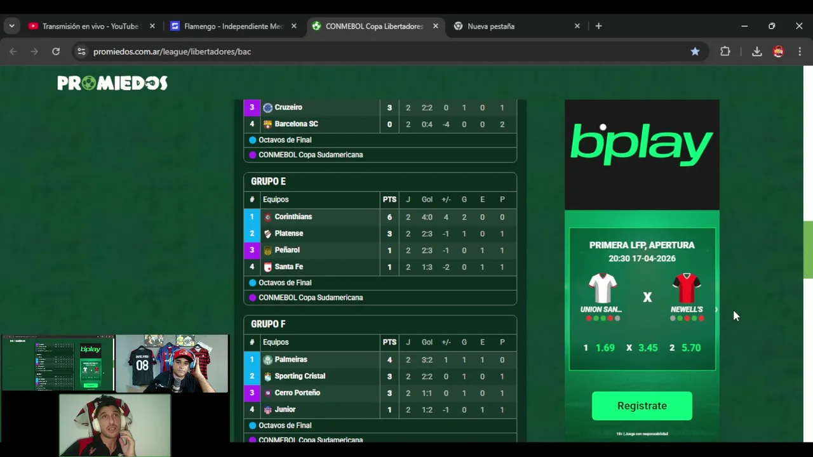This screenshot has width=813, height=457.
Task: Open Sporting Cristal team crest
Action: click(267, 376)
